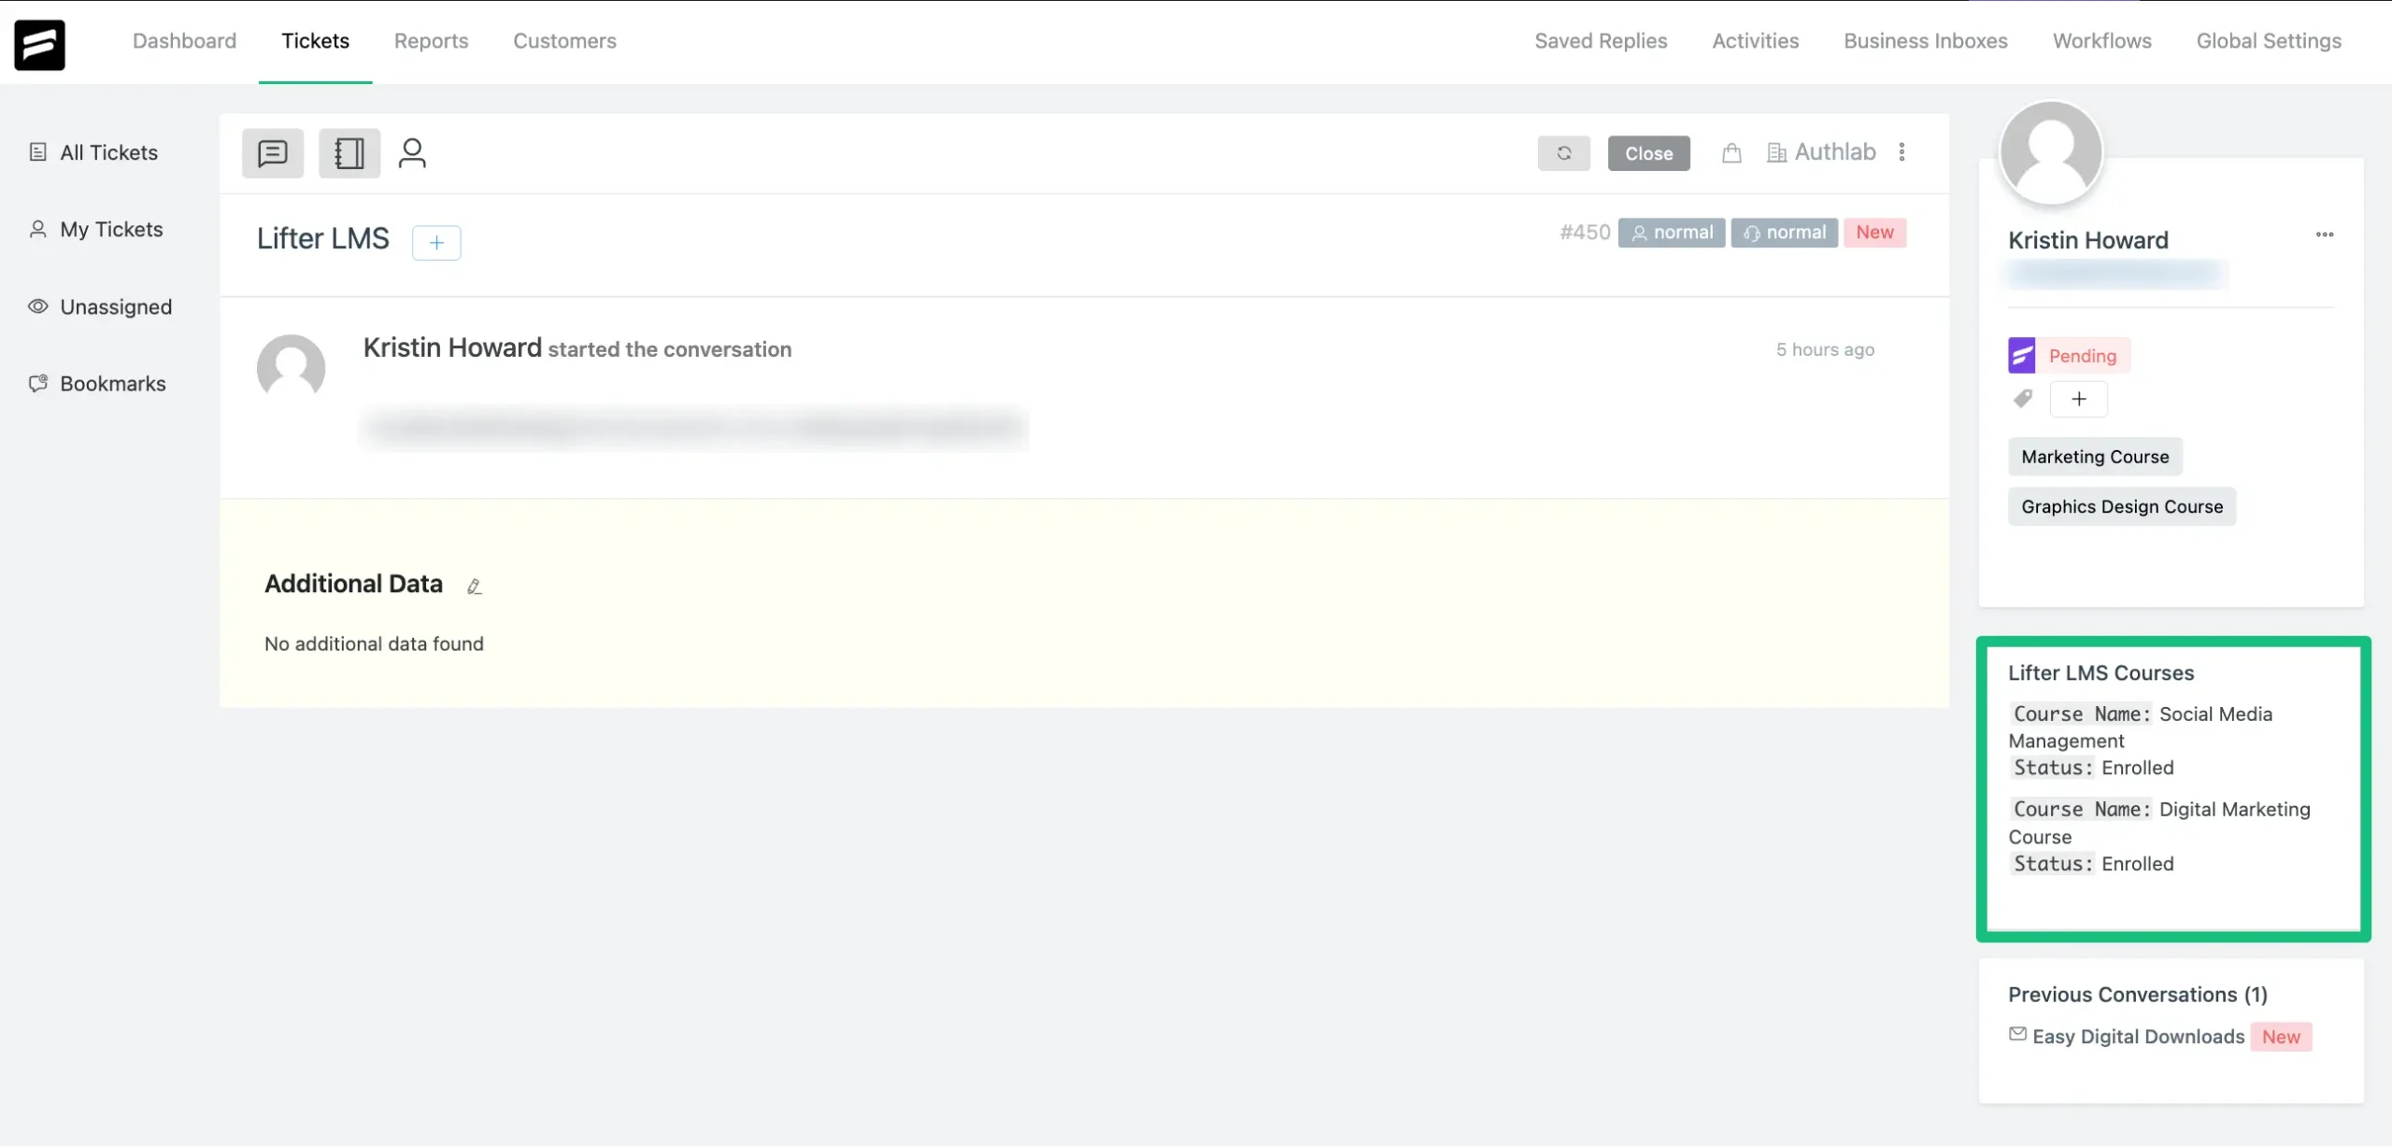The width and height of the screenshot is (2392, 1146).
Task: Click the person icon in the client priority badge
Action: (x=1639, y=233)
